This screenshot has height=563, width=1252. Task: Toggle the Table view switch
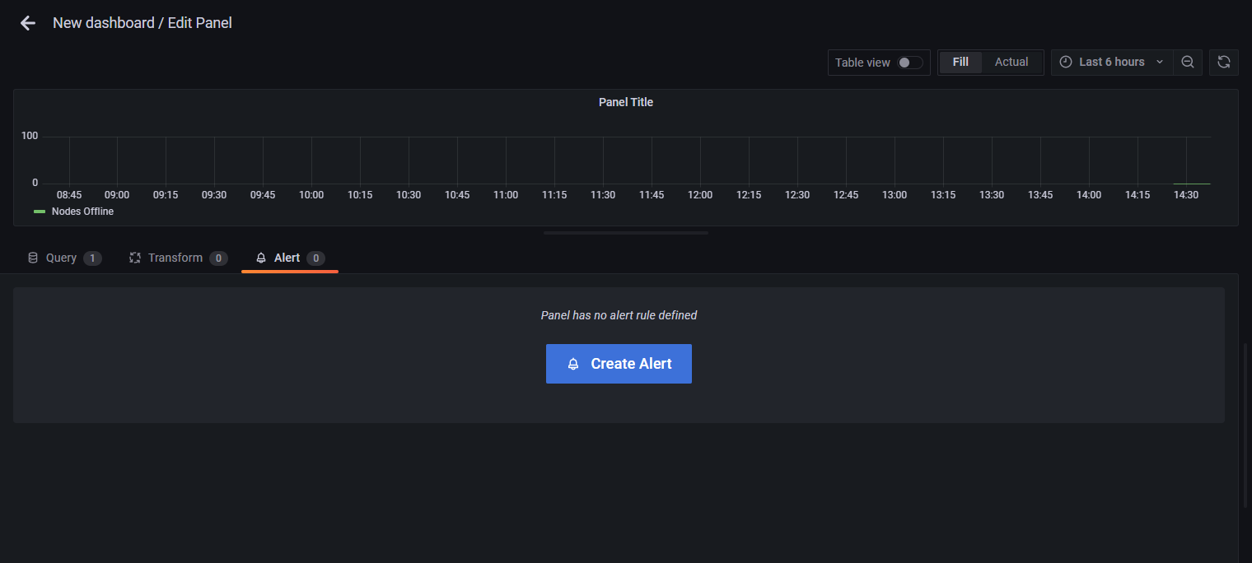(x=909, y=63)
